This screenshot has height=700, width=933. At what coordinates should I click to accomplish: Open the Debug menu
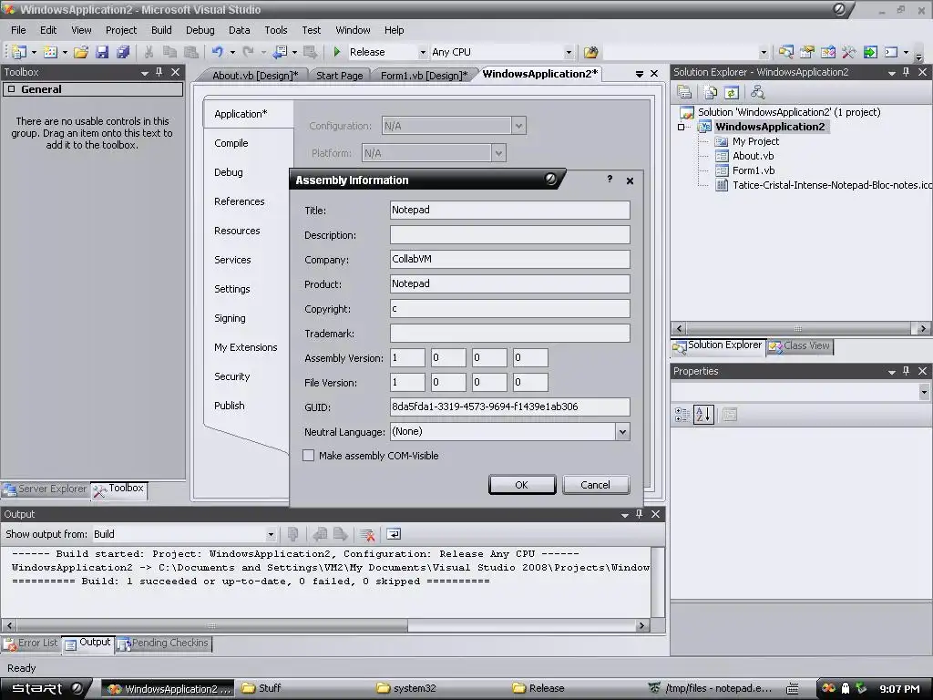pos(200,30)
